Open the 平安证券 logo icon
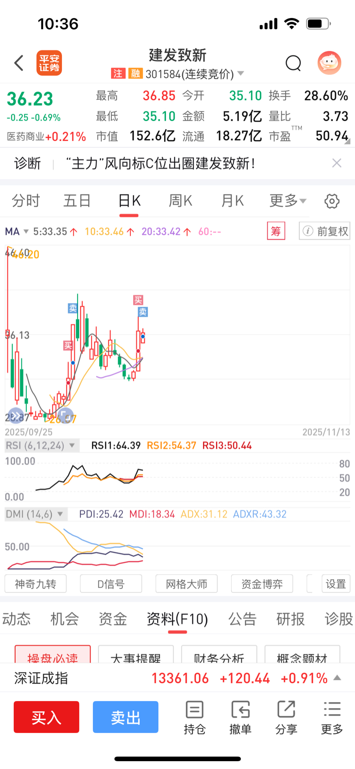355x769 pixels. click(49, 63)
